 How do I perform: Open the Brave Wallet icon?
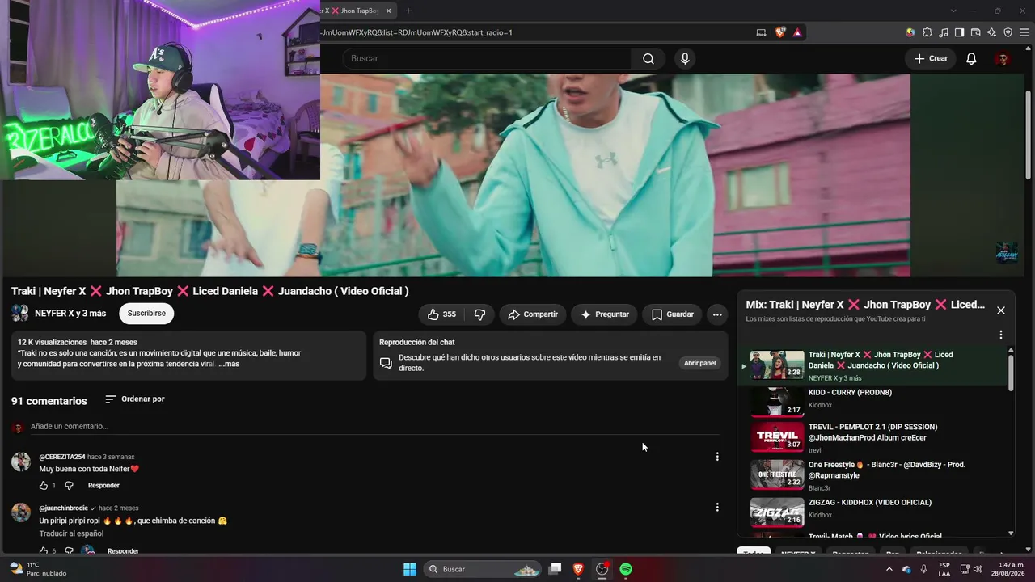click(975, 32)
